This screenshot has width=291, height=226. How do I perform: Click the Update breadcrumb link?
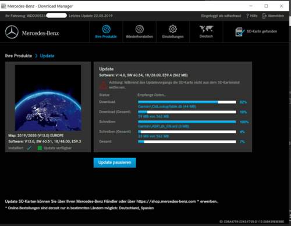click(x=47, y=56)
